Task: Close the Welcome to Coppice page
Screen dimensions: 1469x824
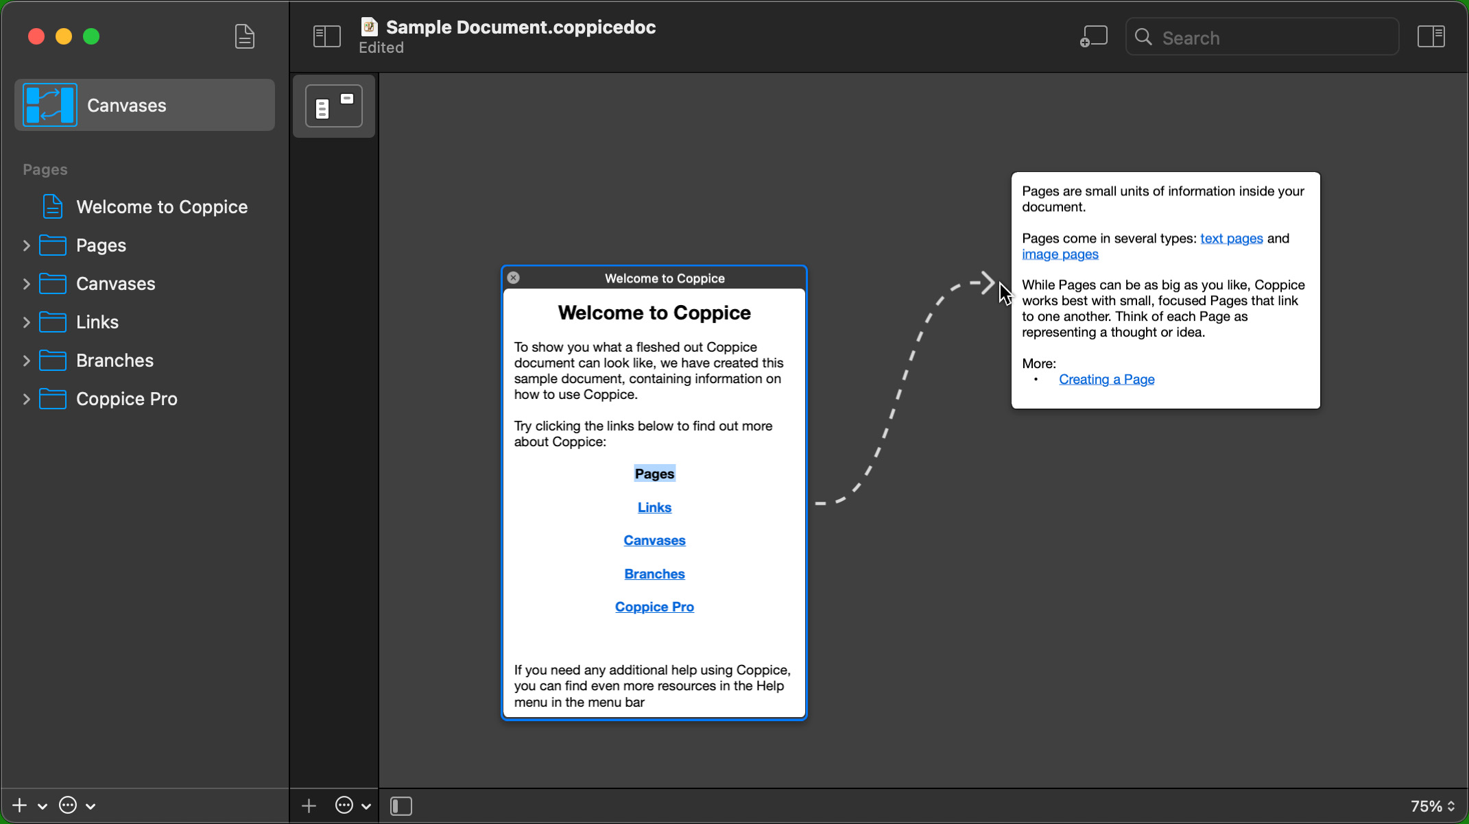Action: tap(514, 278)
